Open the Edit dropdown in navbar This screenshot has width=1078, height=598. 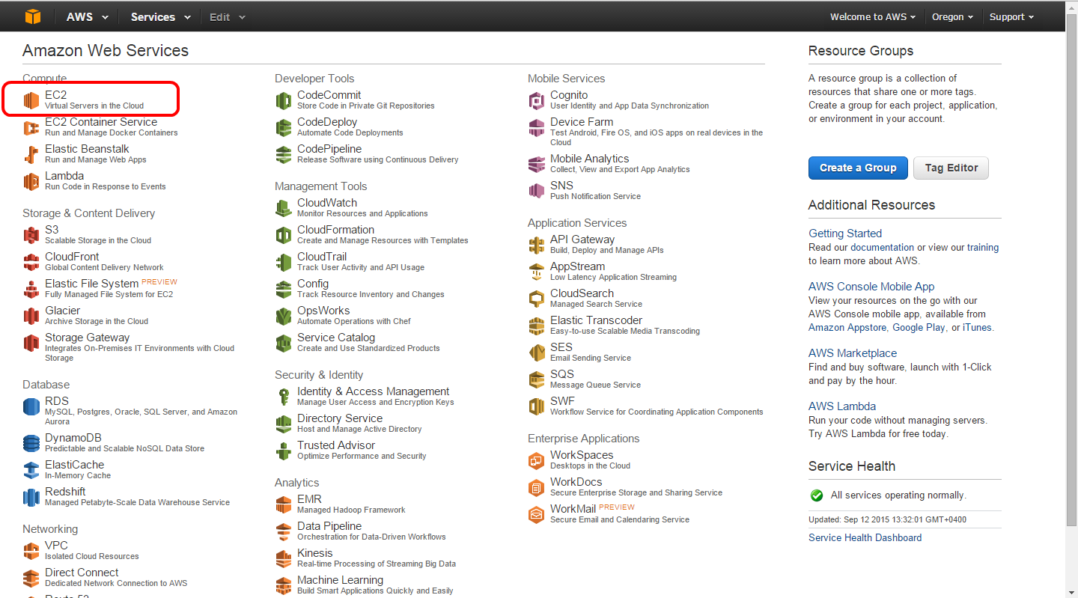tap(228, 16)
